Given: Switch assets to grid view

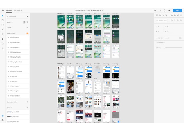Looking at the screenshot, I should point(27,22).
